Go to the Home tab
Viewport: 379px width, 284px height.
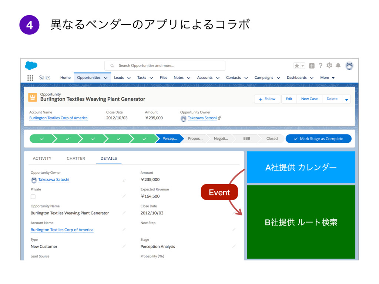pyautogui.click(x=66, y=78)
